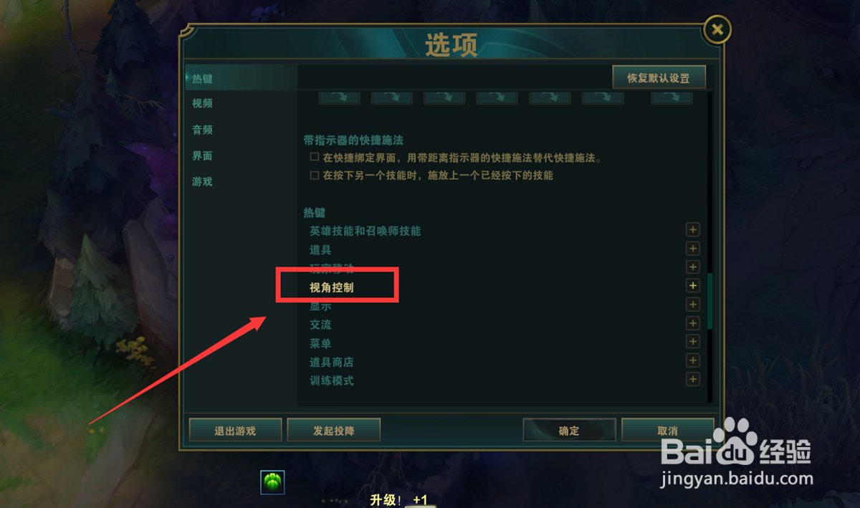Image resolution: width=860 pixels, height=508 pixels.
Task: Expand 菜单 hotkeys plus icon
Action: point(693,342)
